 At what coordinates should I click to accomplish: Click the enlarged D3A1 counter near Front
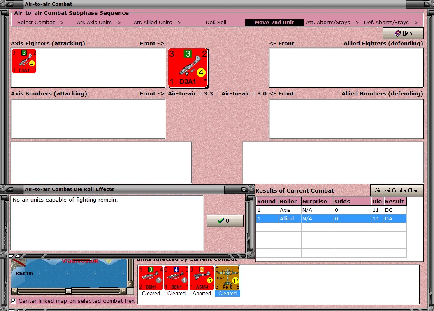188,68
